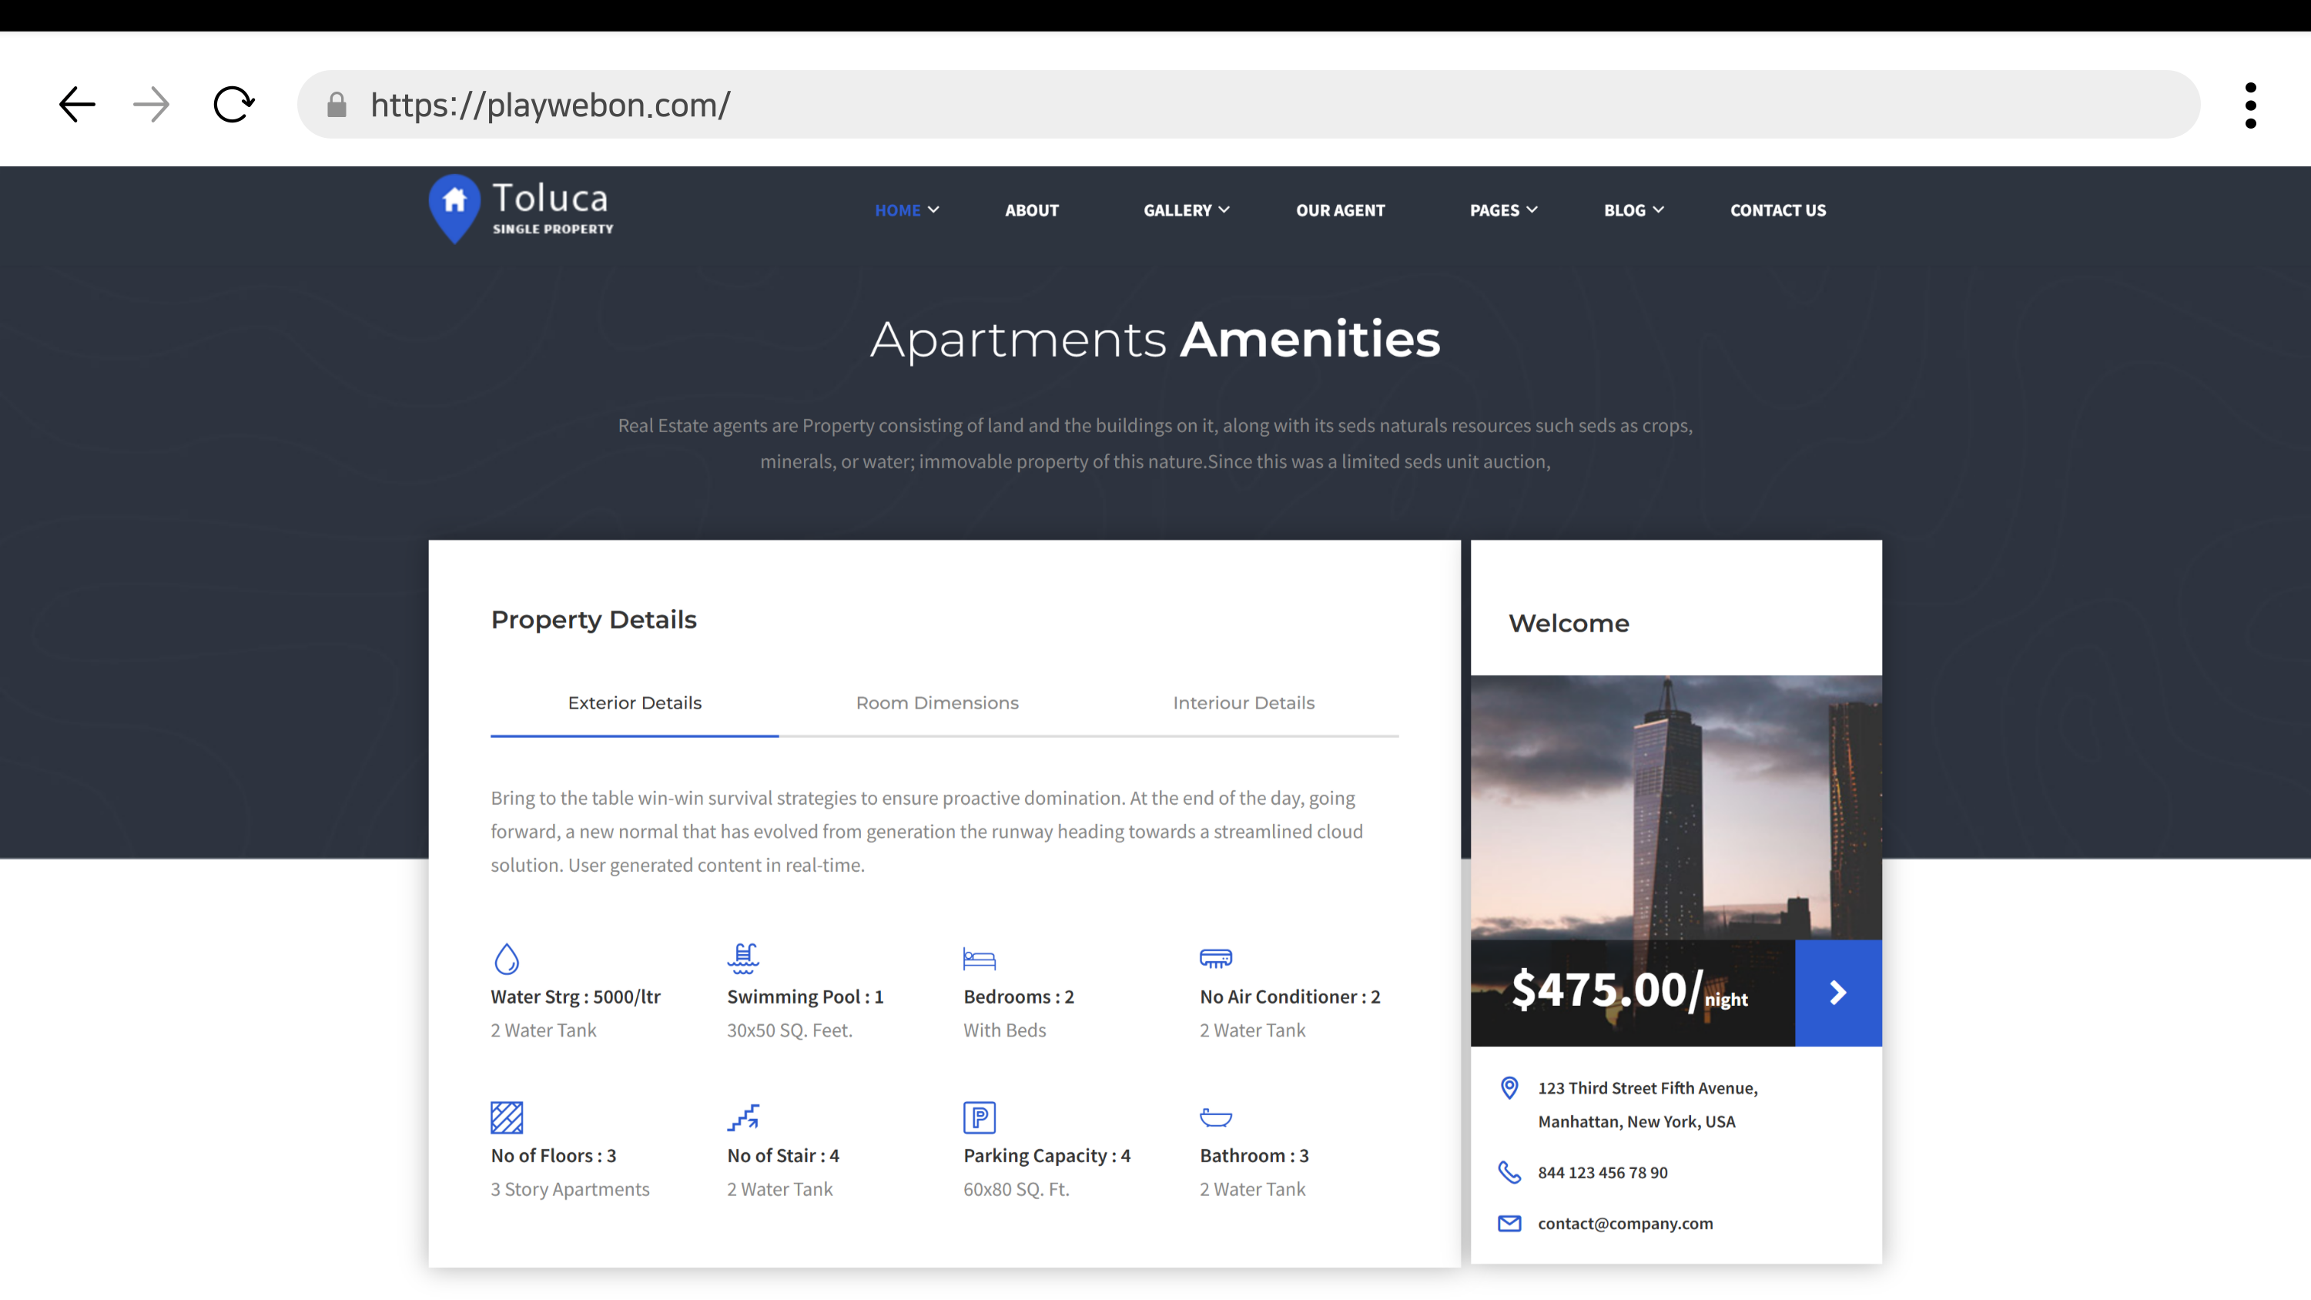Switch to Room Dimensions tab
2311x1300 pixels.
[936, 702]
